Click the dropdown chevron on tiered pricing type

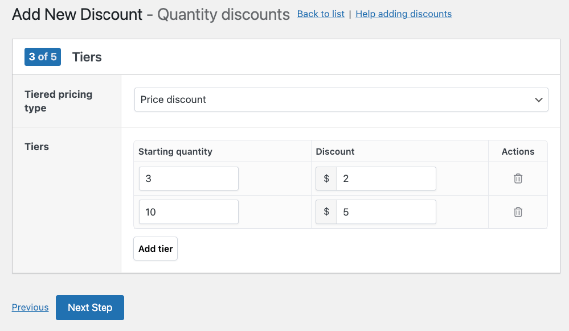click(x=538, y=100)
